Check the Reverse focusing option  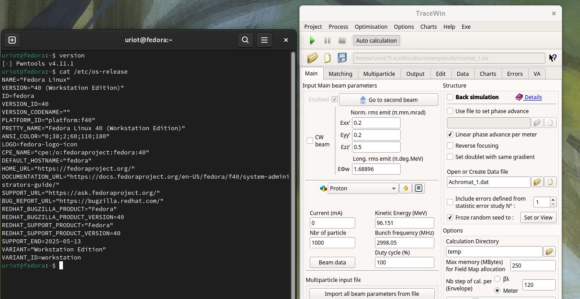pos(450,146)
